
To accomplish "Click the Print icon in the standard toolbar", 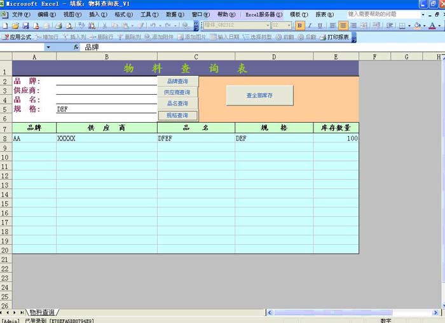I will pyautogui.click(x=58, y=25).
